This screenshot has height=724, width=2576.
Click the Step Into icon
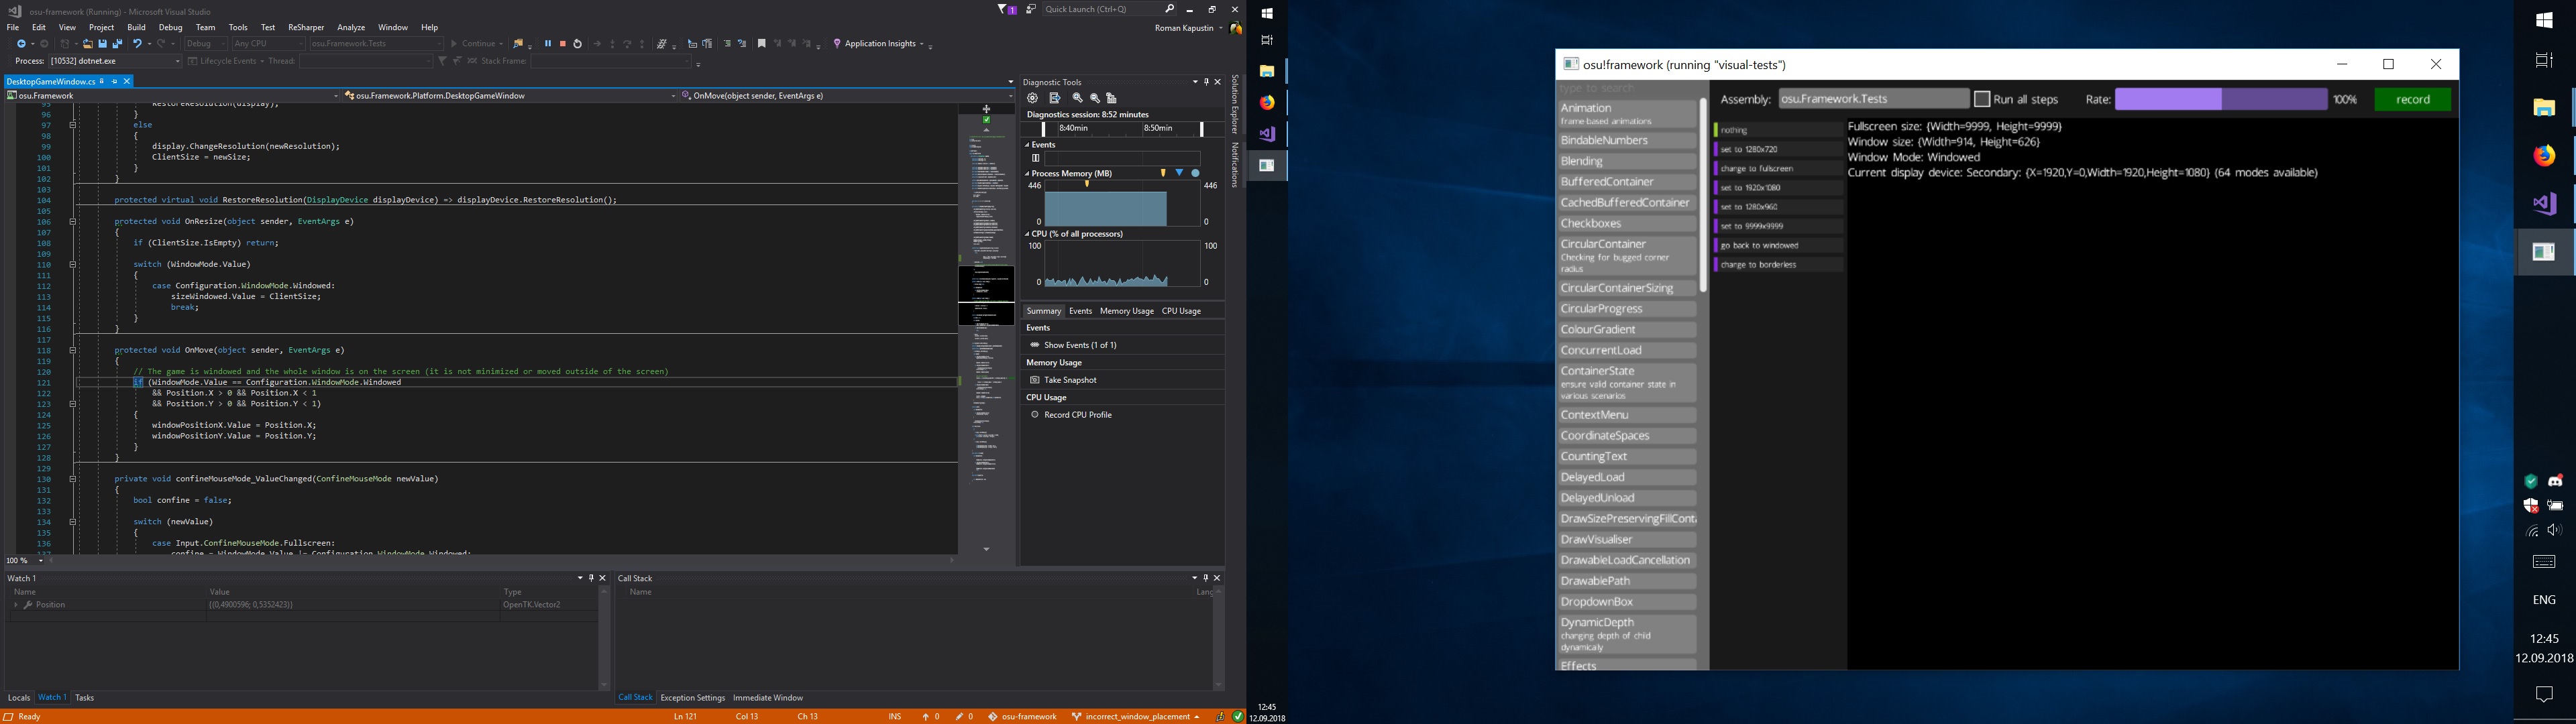(x=613, y=43)
